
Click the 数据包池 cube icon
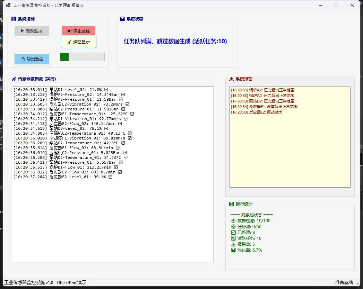coord(233,221)
